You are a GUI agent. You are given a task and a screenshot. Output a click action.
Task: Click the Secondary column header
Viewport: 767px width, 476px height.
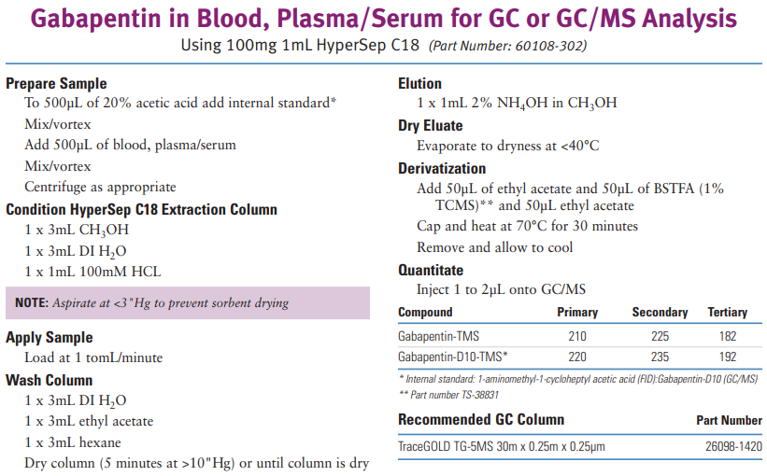click(x=660, y=313)
